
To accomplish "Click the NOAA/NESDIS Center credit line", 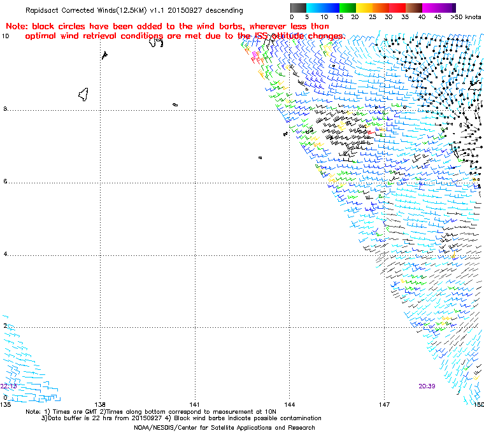I will (x=224, y=428).
